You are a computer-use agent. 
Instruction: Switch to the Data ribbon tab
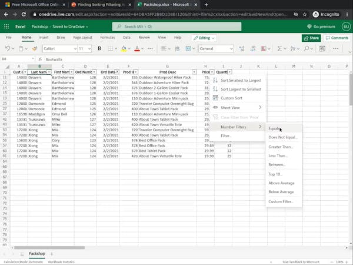126,38
